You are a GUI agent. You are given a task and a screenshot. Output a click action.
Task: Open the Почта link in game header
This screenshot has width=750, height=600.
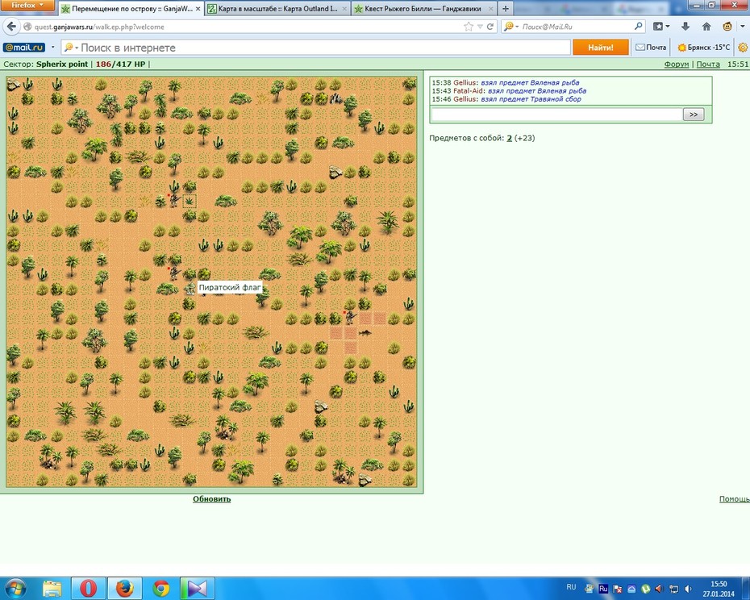[x=708, y=65]
